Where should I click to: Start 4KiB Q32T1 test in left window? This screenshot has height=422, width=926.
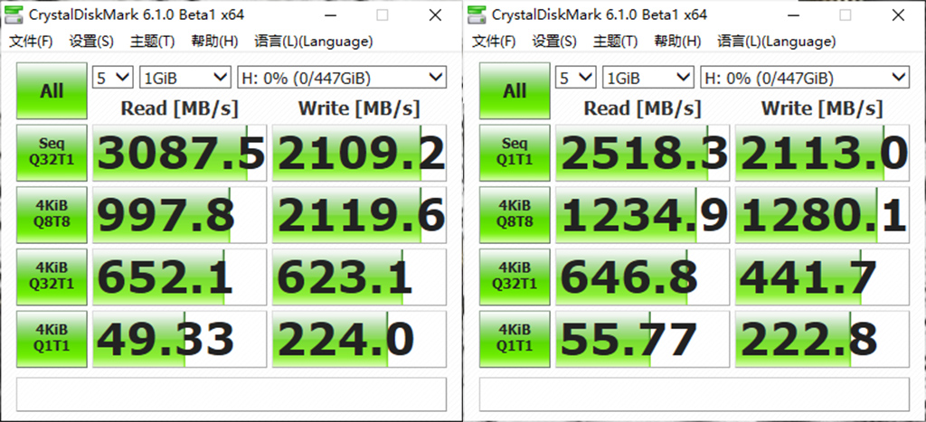click(52, 277)
